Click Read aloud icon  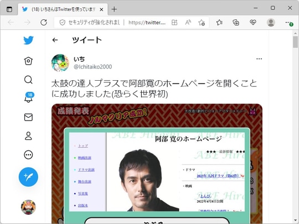188,23
